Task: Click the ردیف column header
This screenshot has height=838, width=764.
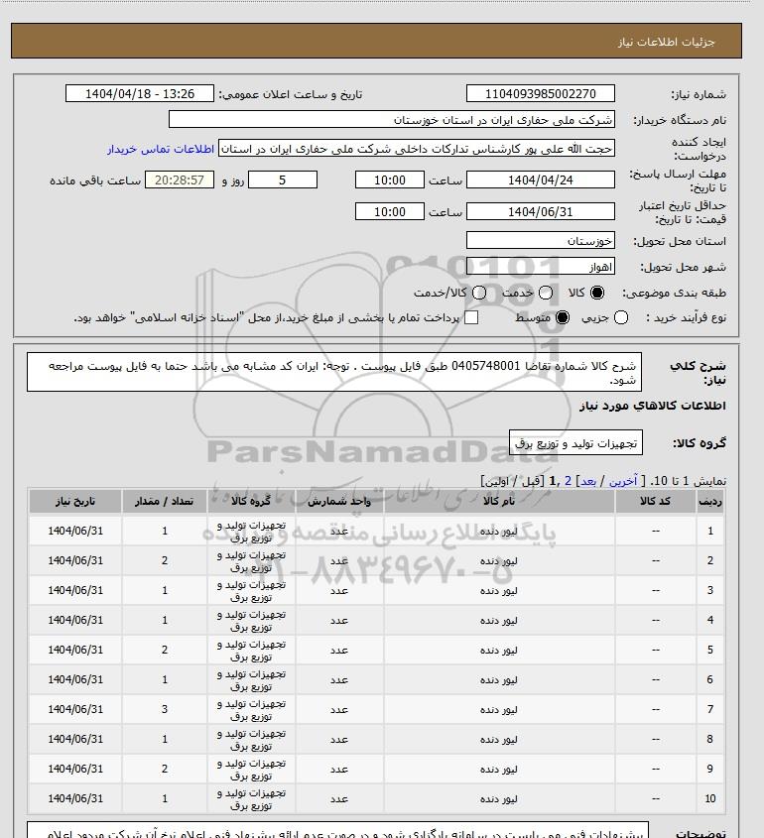Action: tap(710, 501)
